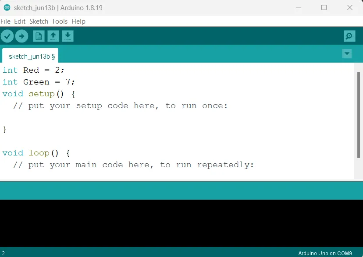
Task: Open the File menu
Action: coord(5,21)
